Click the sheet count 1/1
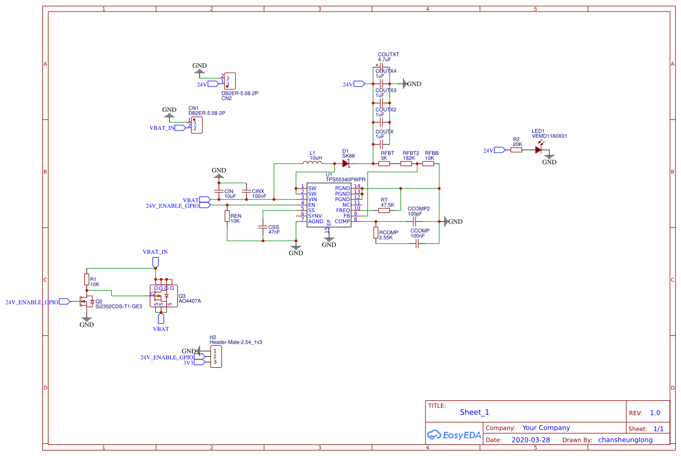Viewport: 681px width, 456px height. 658,428
